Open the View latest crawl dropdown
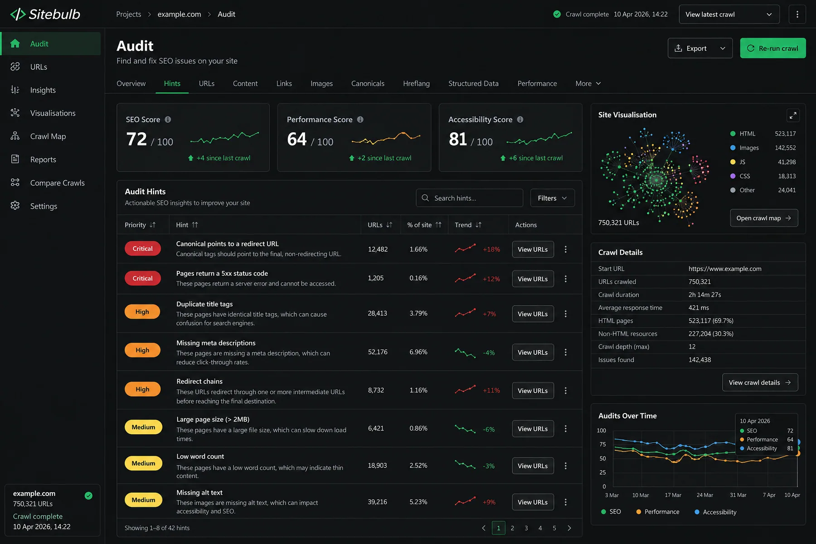This screenshot has height=544, width=816. 729,15
